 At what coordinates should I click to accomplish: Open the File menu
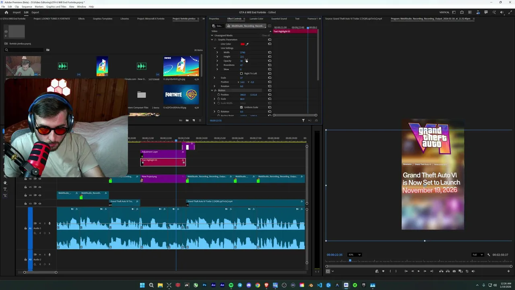pos(3,7)
